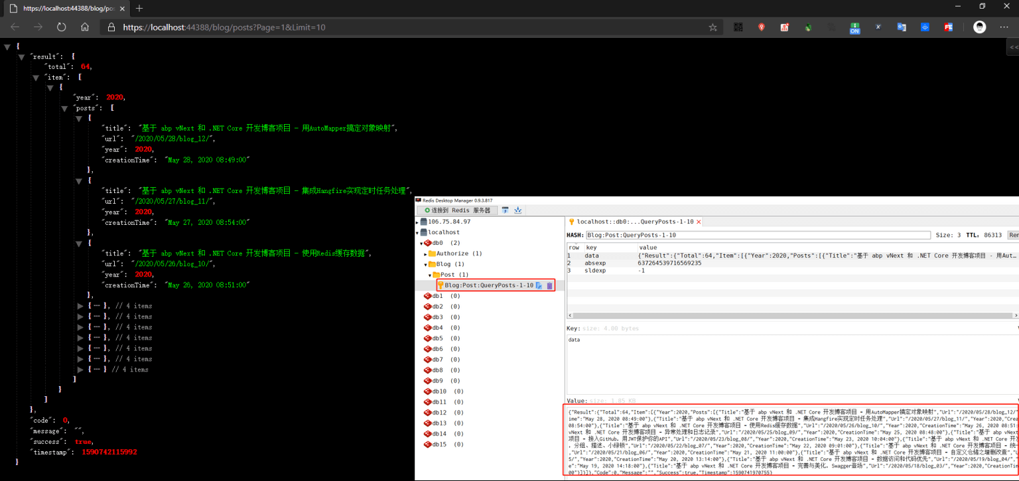Add page to favorites with star icon
This screenshot has width=1019, height=481.
(x=713, y=27)
